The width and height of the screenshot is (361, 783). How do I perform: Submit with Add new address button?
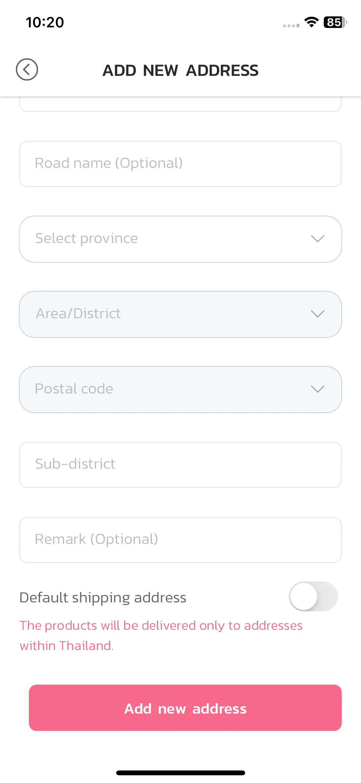point(185,708)
